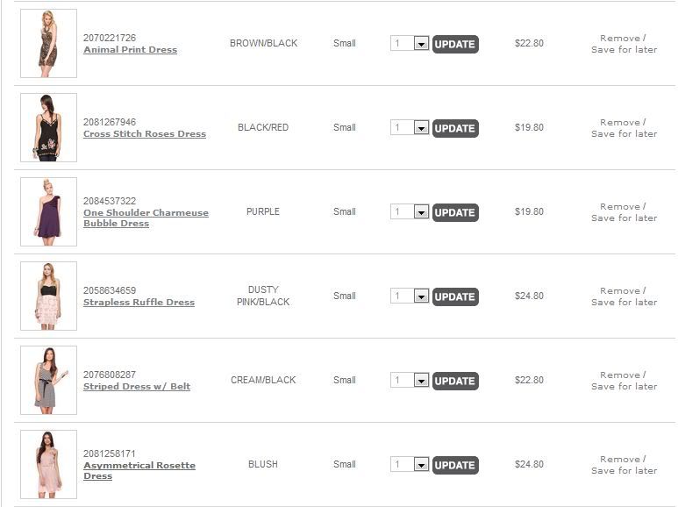The height and width of the screenshot is (507, 678).
Task: Click the Asymmetrical Rosette Dress thumbnail
Action: [x=48, y=464]
